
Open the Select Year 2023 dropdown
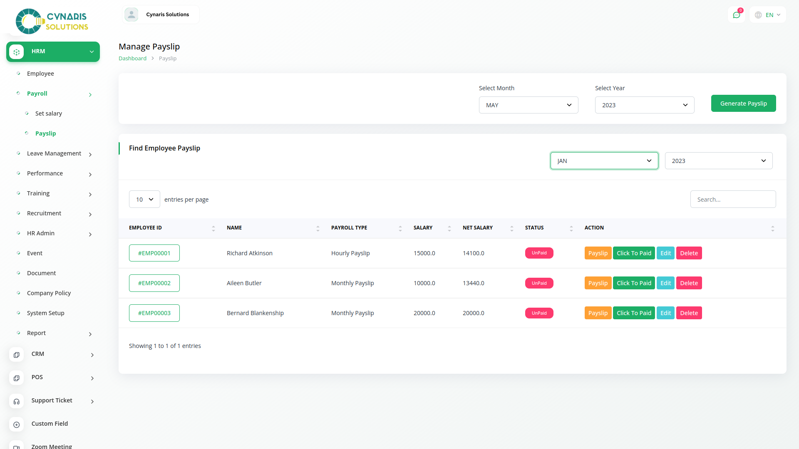(x=644, y=105)
